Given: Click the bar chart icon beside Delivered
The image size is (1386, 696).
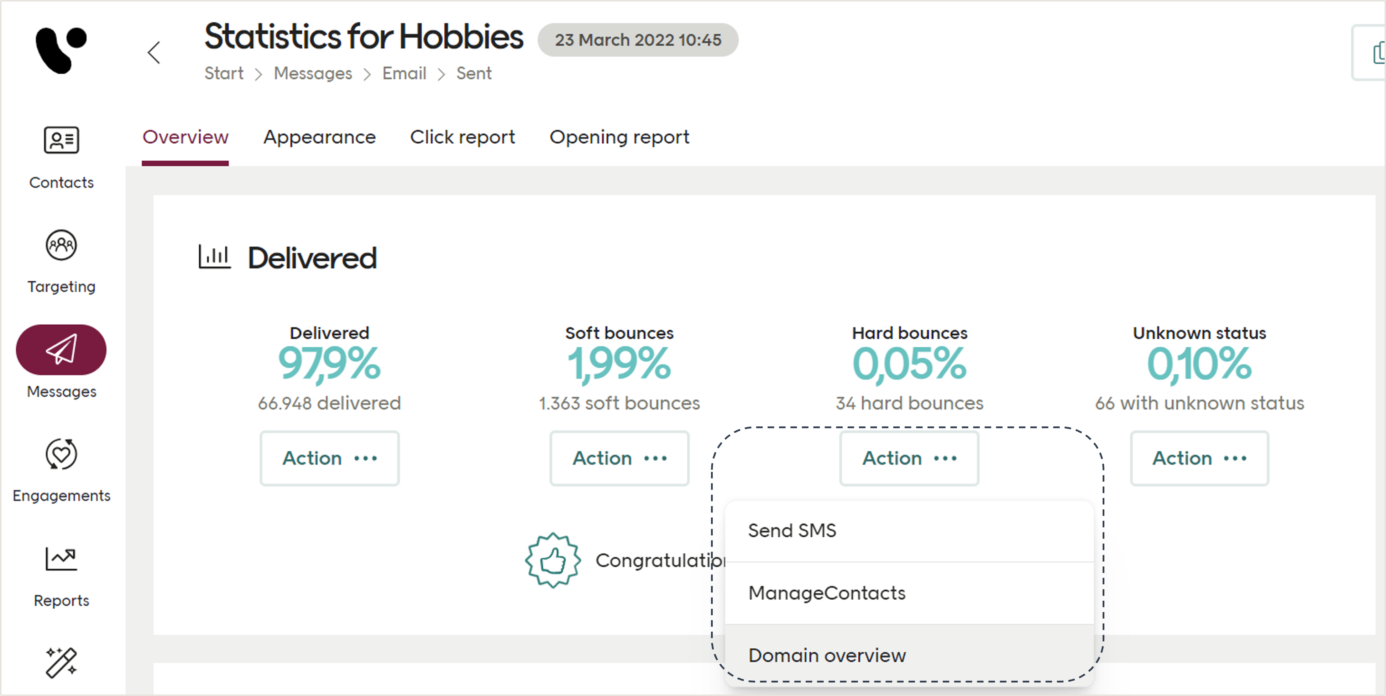Looking at the screenshot, I should (214, 256).
